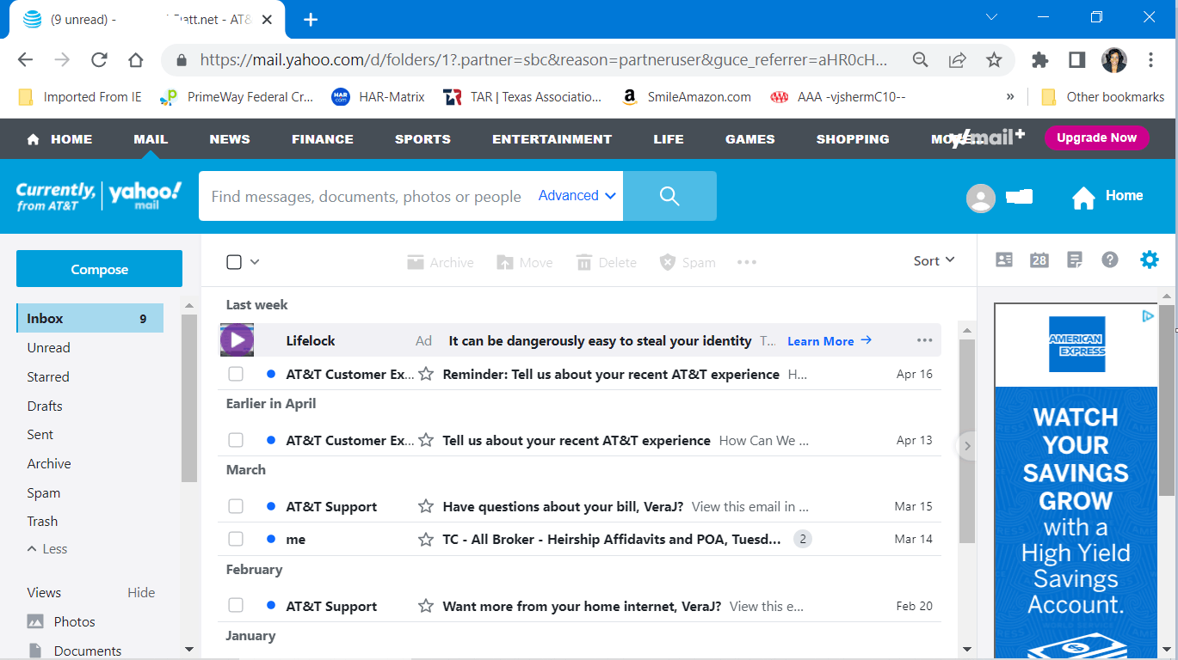This screenshot has height=660, width=1178.
Task: Open the Notepad icon near Settings
Action: point(1074,259)
